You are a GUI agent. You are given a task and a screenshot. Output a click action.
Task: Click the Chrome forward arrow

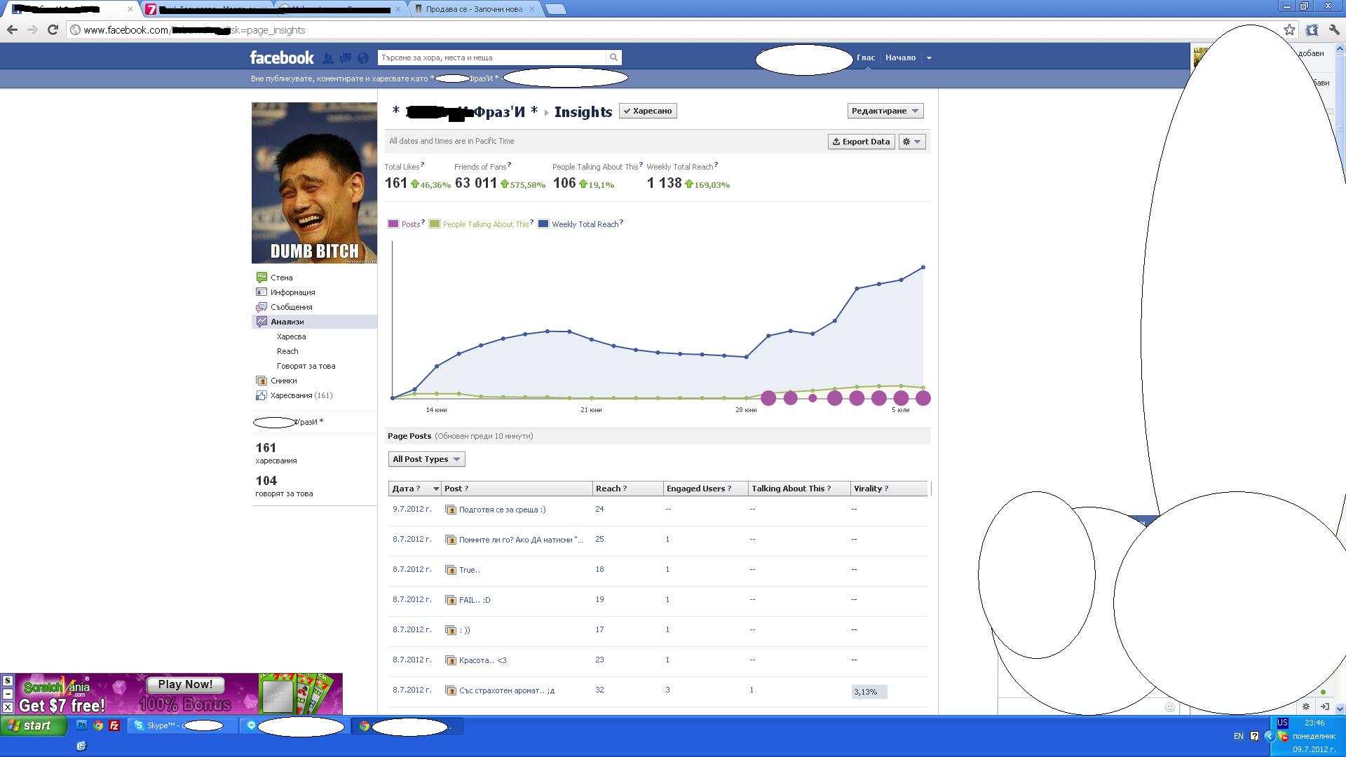coord(32,29)
